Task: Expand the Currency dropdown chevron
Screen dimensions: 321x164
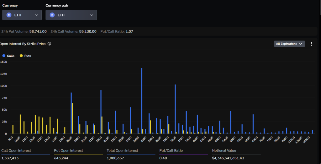Action: 36,15
